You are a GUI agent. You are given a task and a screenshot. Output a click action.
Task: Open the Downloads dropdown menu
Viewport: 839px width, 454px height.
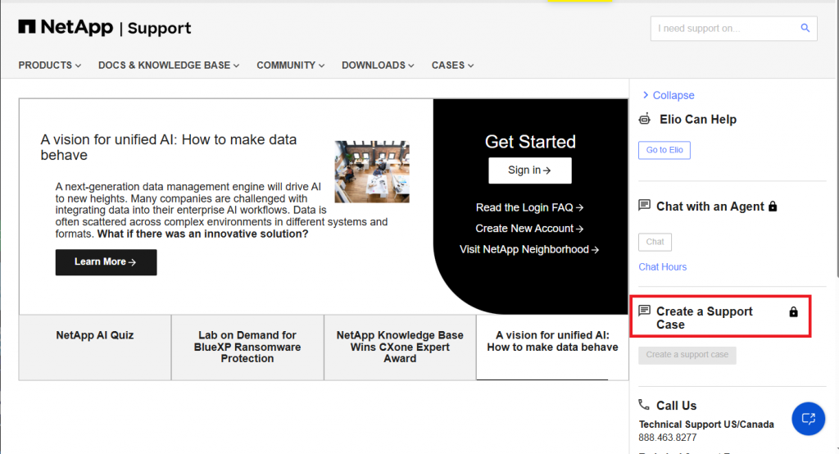click(x=378, y=66)
